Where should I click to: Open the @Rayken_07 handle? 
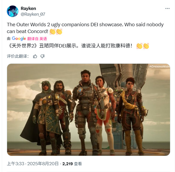[33, 14]
